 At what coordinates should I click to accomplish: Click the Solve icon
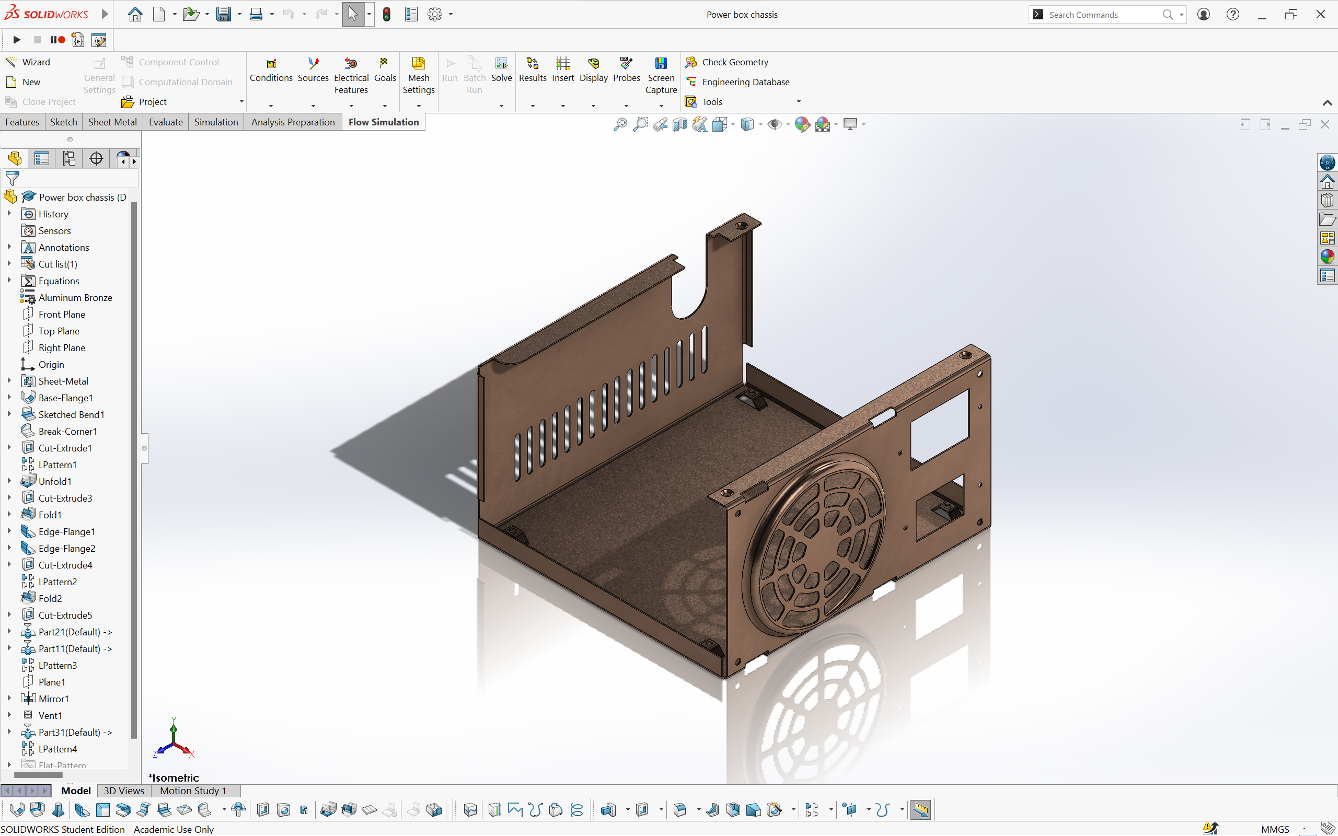point(501,63)
